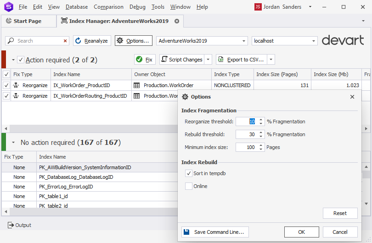Viewport: 372px width, 243px height.
Task: Open the Debug menu
Action: click(x=137, y=7)
